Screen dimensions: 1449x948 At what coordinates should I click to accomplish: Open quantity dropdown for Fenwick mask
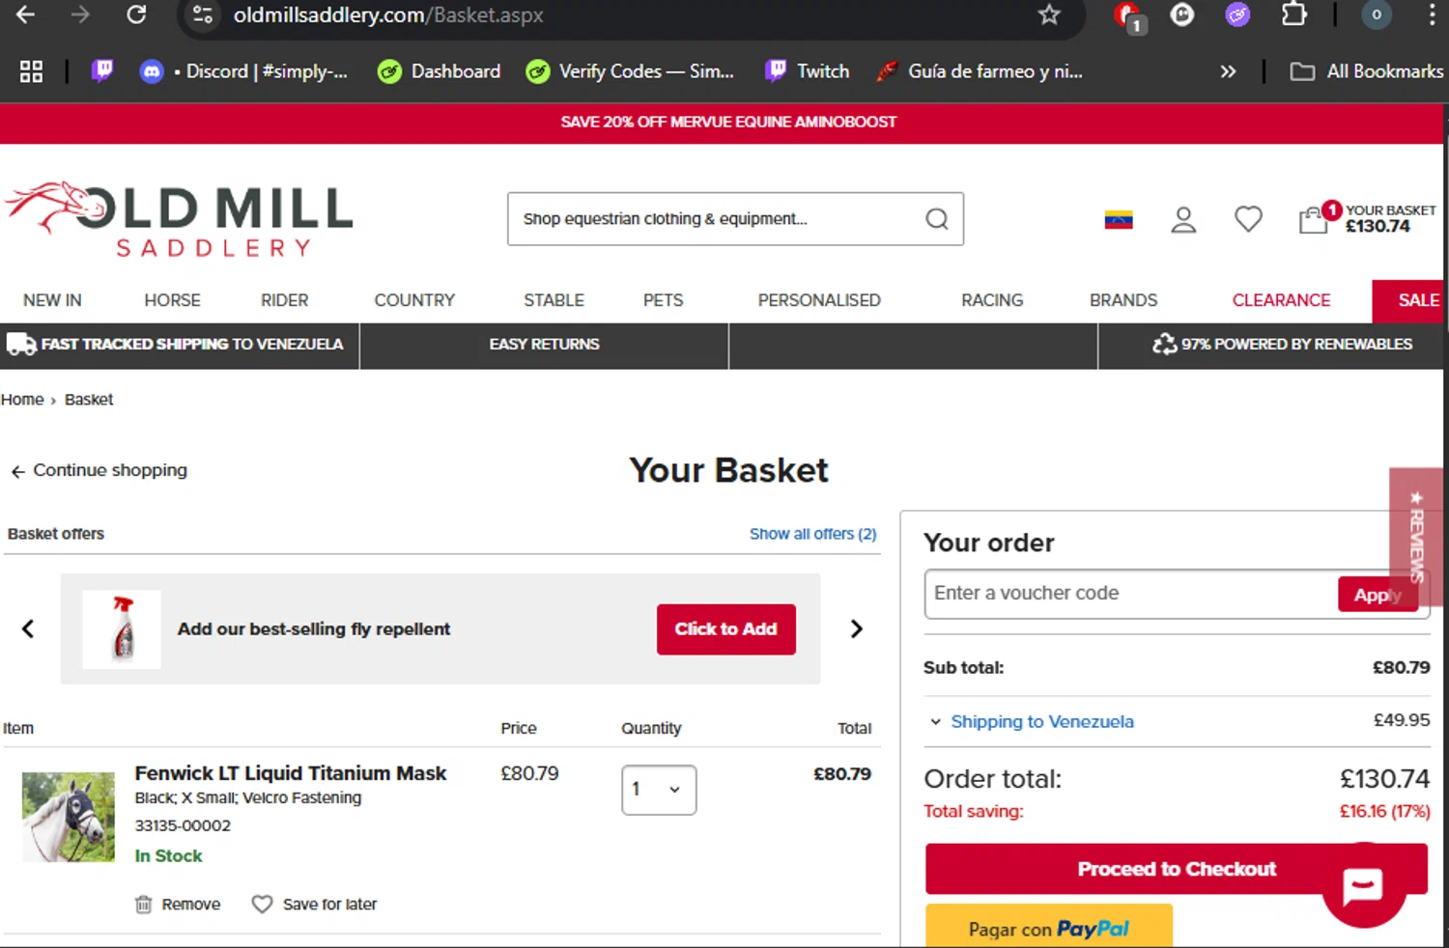(659, 790)
